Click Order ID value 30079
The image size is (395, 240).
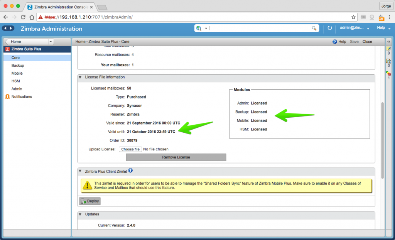132,140
